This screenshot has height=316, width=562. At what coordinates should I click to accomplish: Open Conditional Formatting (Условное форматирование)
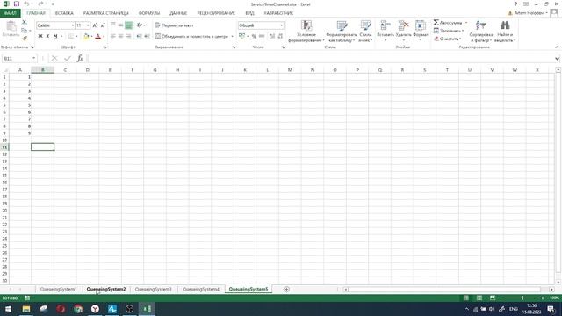click(306, 32)
